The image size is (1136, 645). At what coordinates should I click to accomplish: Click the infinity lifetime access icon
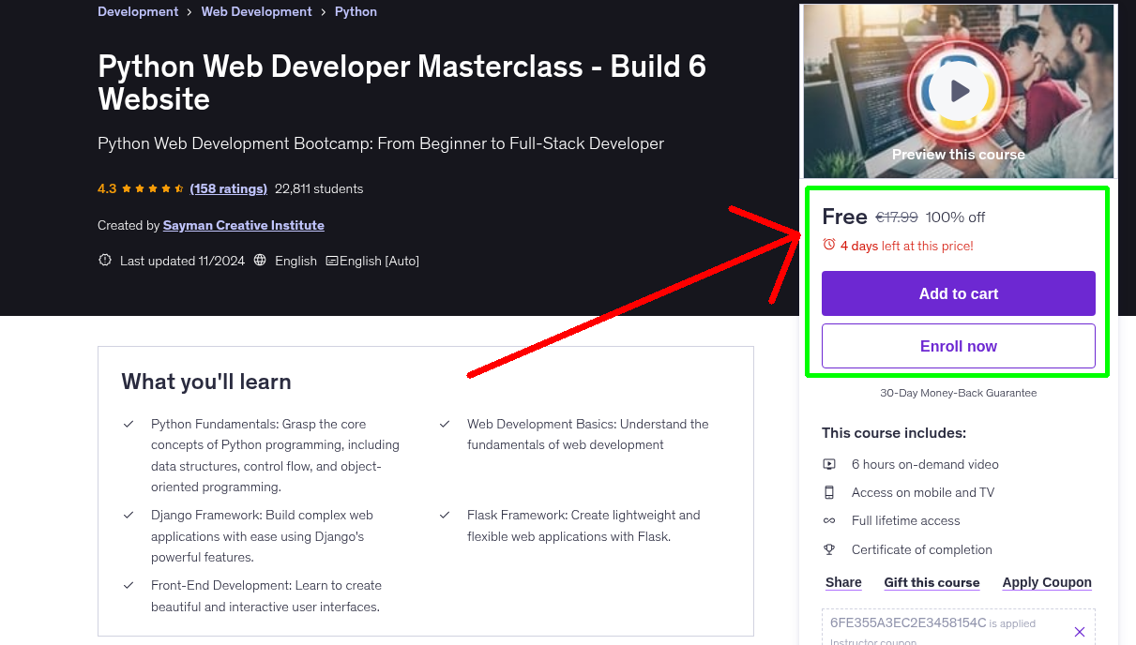(x=829, y=520)
